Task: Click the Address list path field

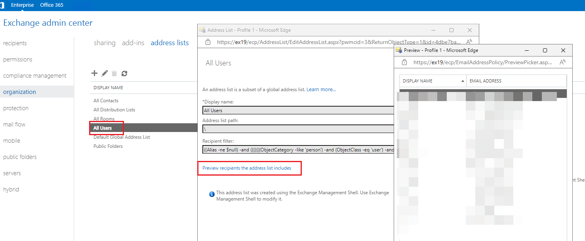Action: [x=298, y=129]
